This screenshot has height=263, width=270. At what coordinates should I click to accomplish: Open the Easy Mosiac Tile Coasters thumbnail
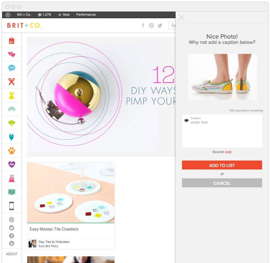[71, 192]
